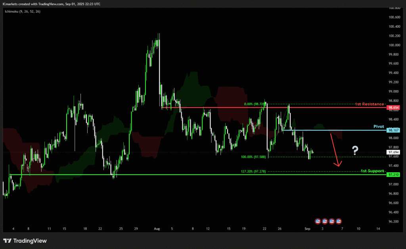Click the 'Aug' label on the date axis
406x249 pixels.
(157, 228)
